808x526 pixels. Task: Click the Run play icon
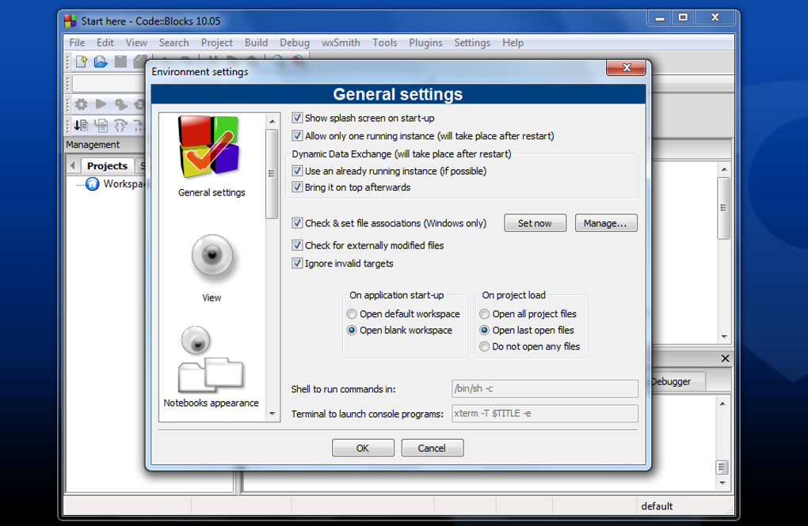(101, 104)
